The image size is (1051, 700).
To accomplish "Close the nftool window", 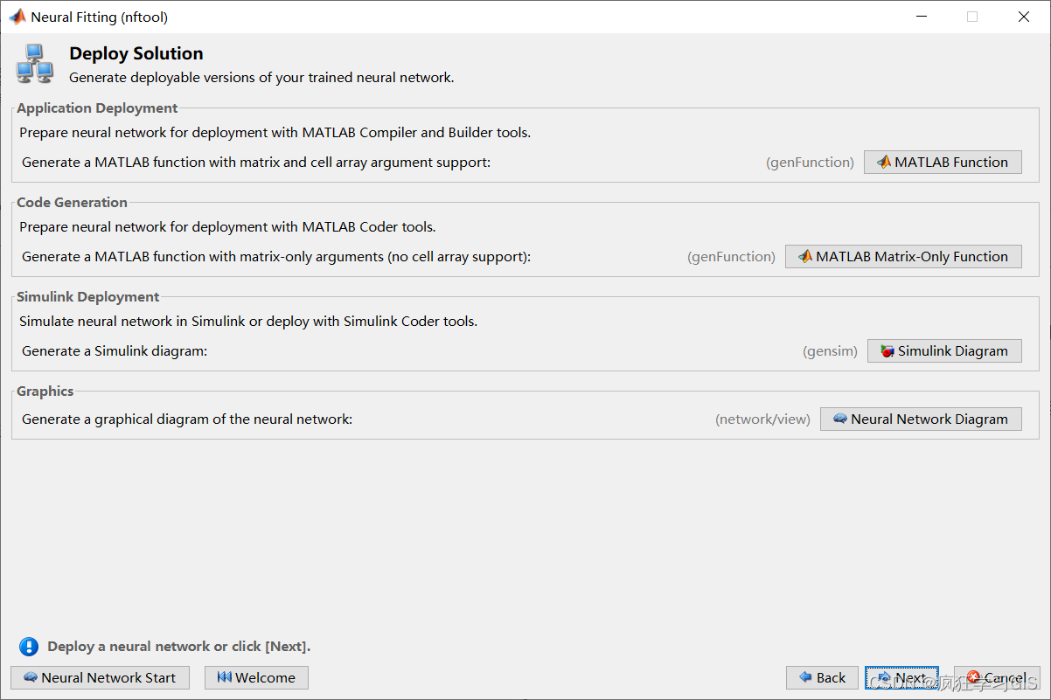I will point(1024,17).
